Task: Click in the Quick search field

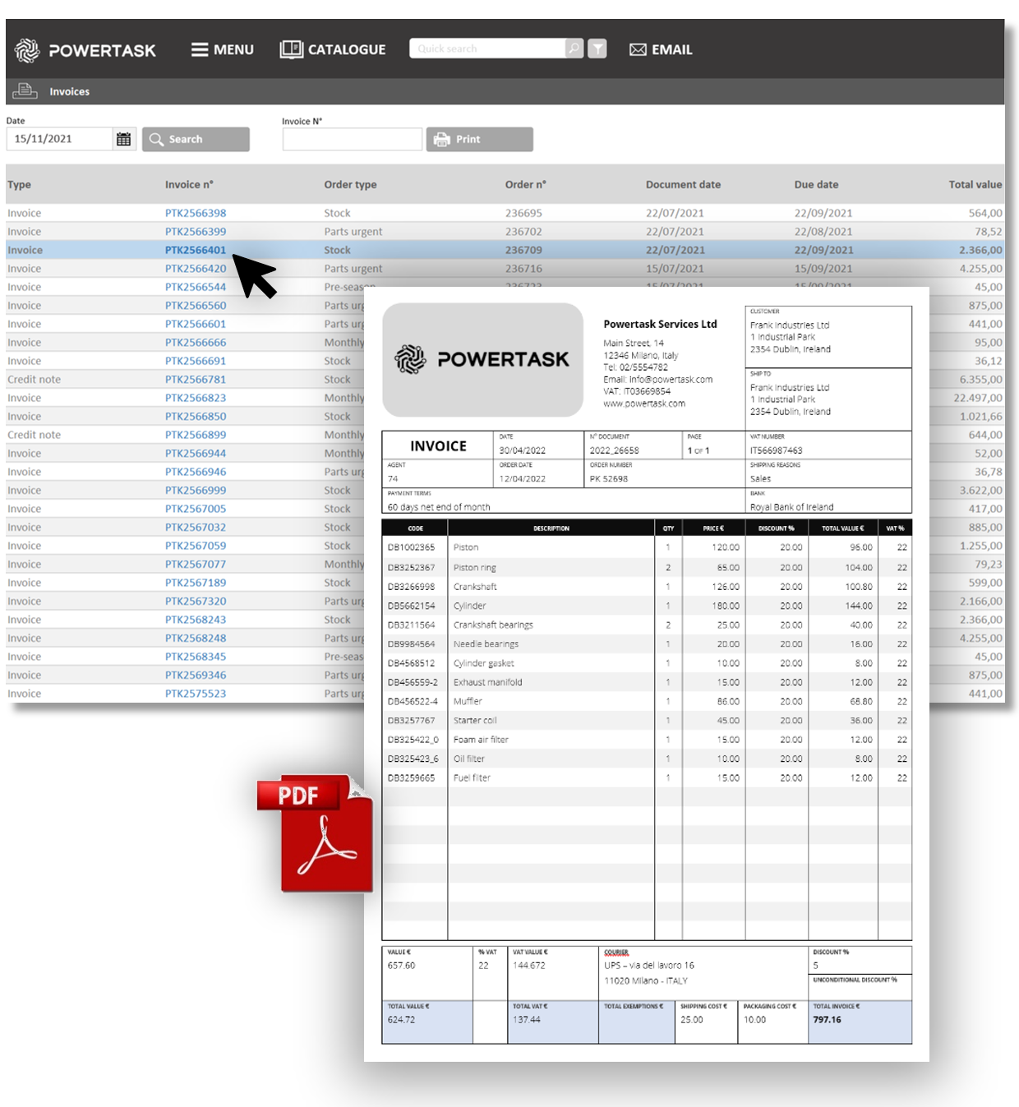Action: pyautogui.click(x=486, y=48)
